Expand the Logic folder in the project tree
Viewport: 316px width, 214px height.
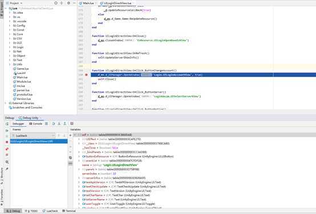tap(10, 47)
